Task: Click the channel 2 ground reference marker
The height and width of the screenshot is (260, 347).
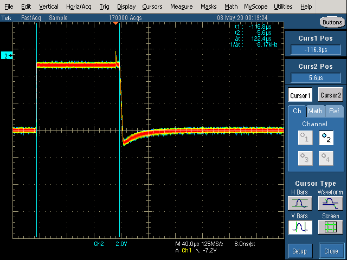Action: tap(7, 56)
